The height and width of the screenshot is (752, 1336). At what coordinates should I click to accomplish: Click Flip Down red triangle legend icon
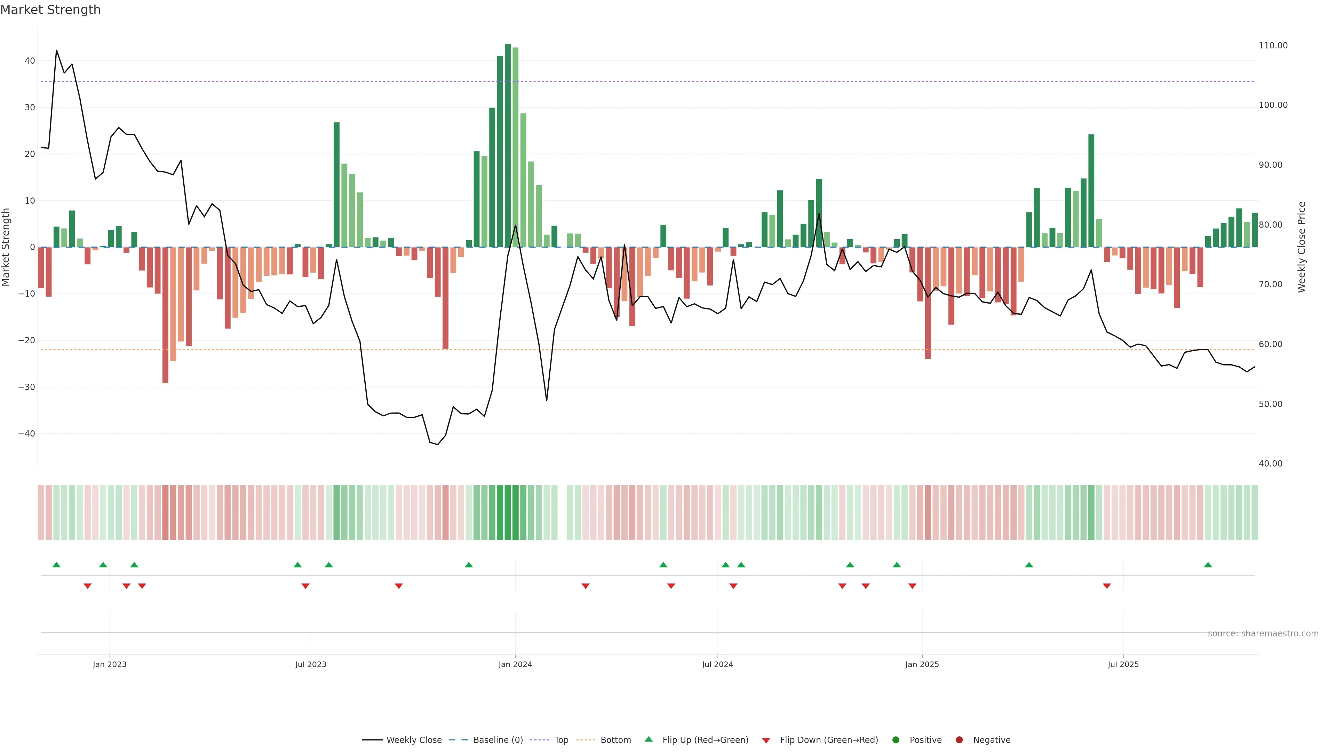[766, 741]
